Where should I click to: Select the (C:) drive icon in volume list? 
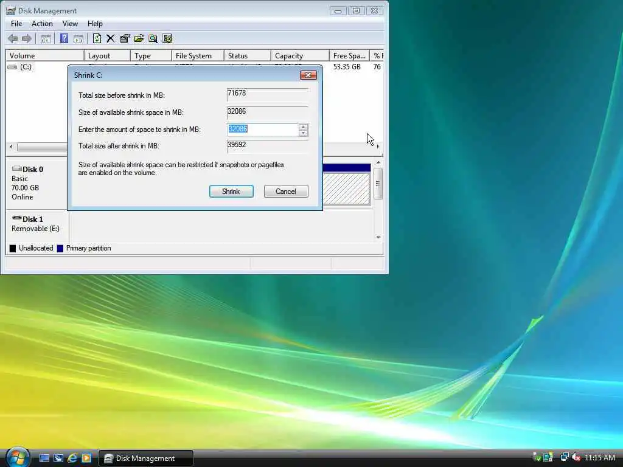coord(12,67)
